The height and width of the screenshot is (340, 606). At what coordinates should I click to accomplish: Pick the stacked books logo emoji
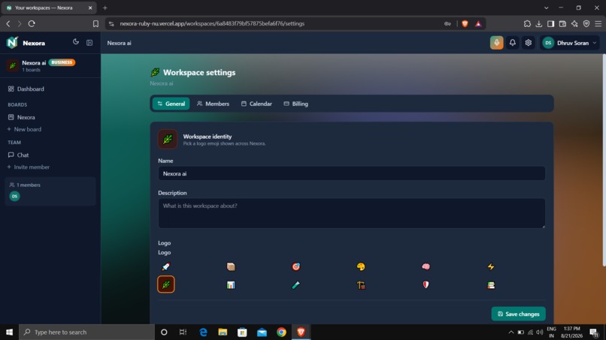491,284
